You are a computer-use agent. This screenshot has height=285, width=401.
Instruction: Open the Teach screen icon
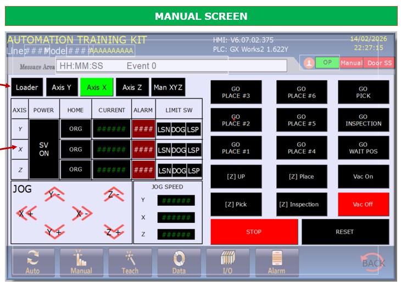point(130,262)
